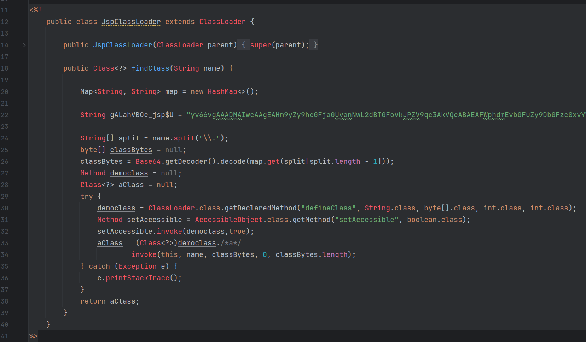Click the /*a*/ comment on line 33
586x342 pixels.
pyautogui.click(x=231, y=243)
